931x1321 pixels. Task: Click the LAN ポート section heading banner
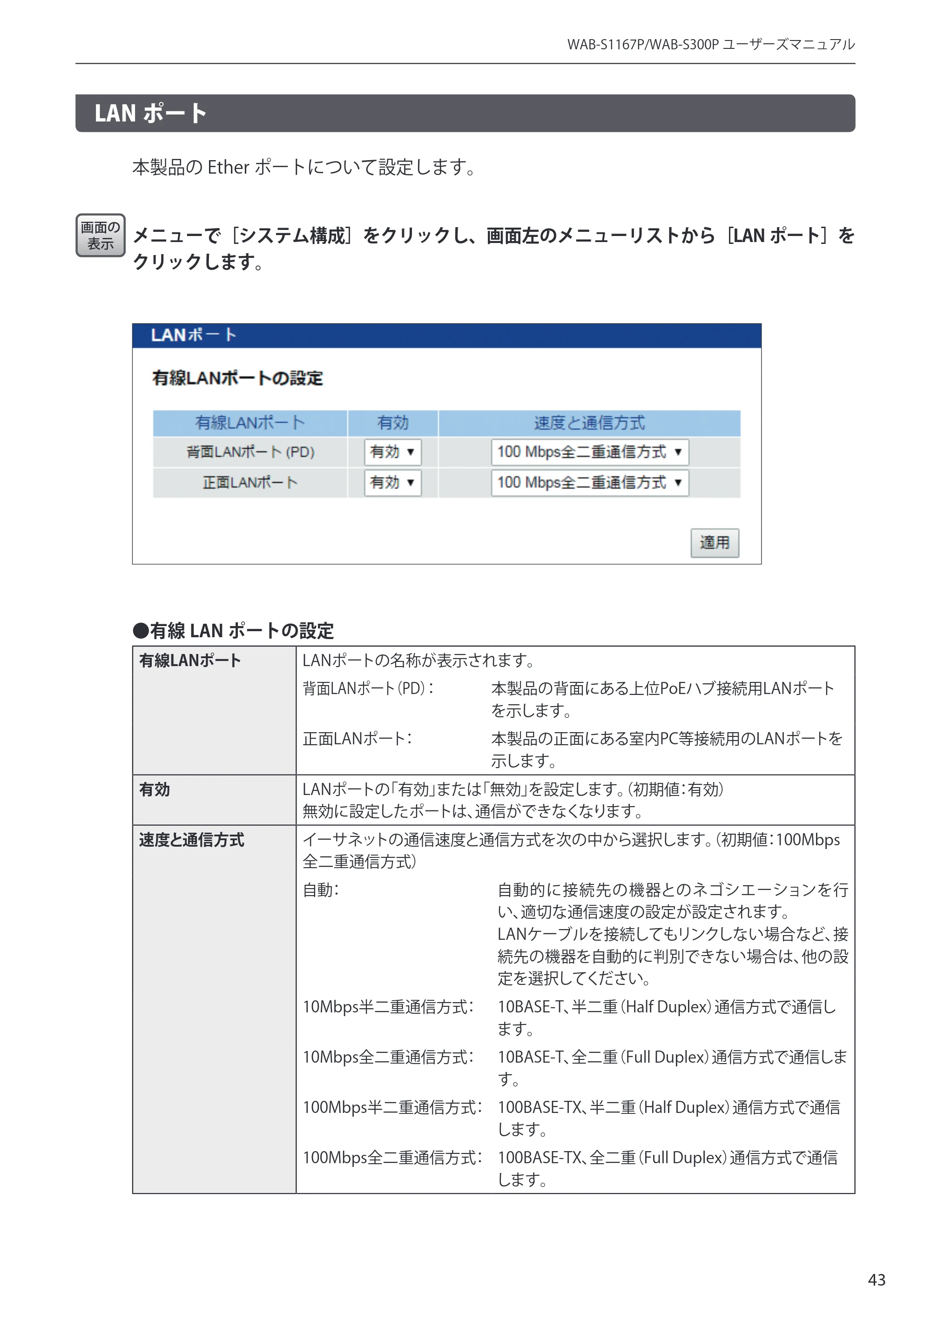[x=465, y=114]
